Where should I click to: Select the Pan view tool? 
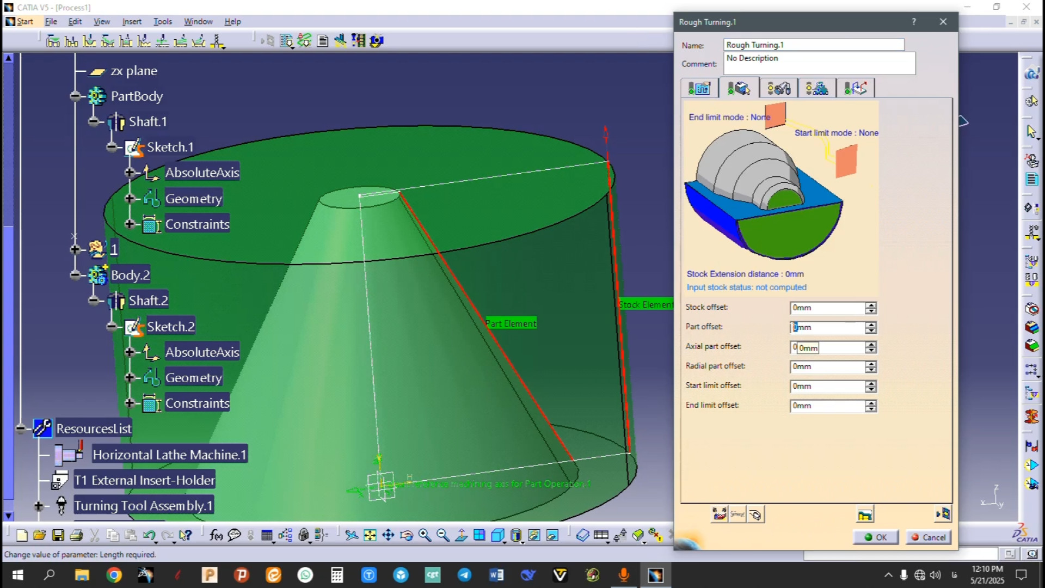click(388, 536)
